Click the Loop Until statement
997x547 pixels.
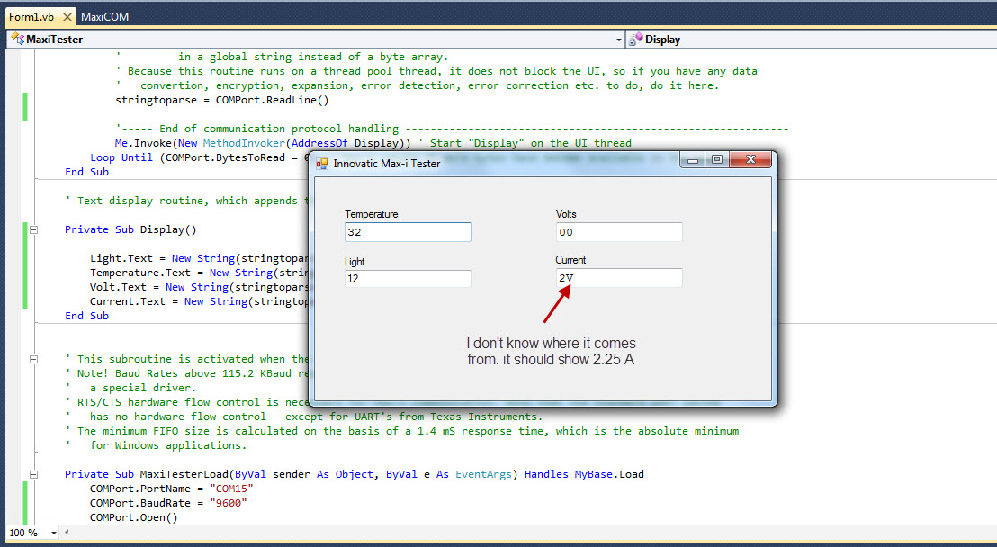pyautogui.click(x=200, y=157)
